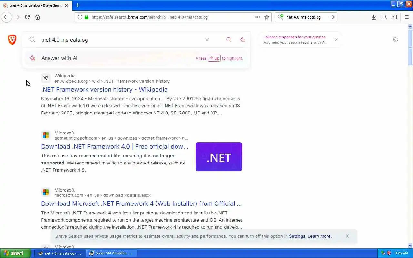Viewport: 413px width, 258px height.
Task: Click the taskbar clock
Action: [x=401, y=253]
